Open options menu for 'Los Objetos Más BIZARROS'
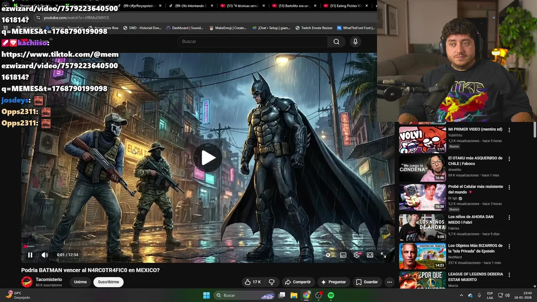This screenshot has width=537, height=302. coord(509,246)
